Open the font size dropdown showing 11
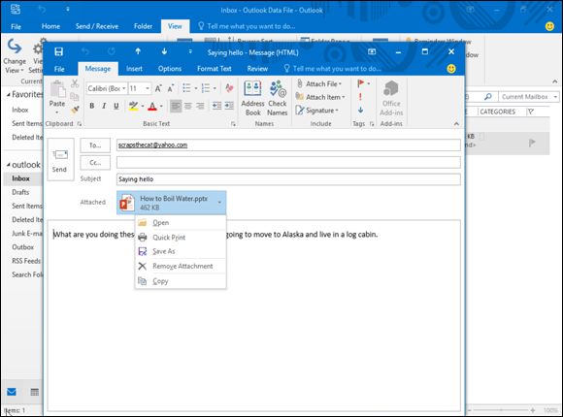The width and height of the screenshot is (563, 417). tap(148, 88)
